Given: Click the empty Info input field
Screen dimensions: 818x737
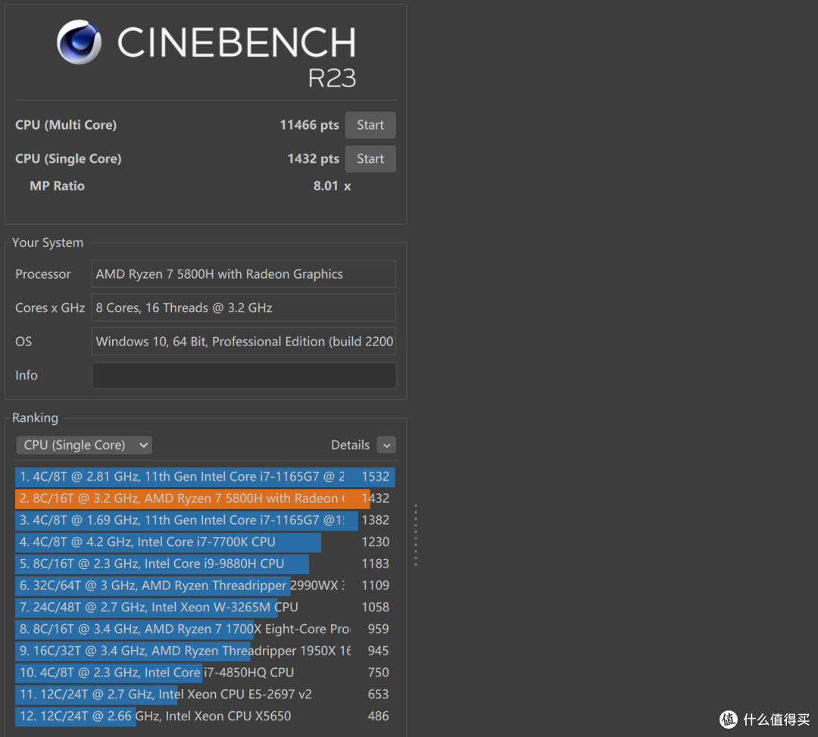Looking at the screenshot, I should 244,376.
